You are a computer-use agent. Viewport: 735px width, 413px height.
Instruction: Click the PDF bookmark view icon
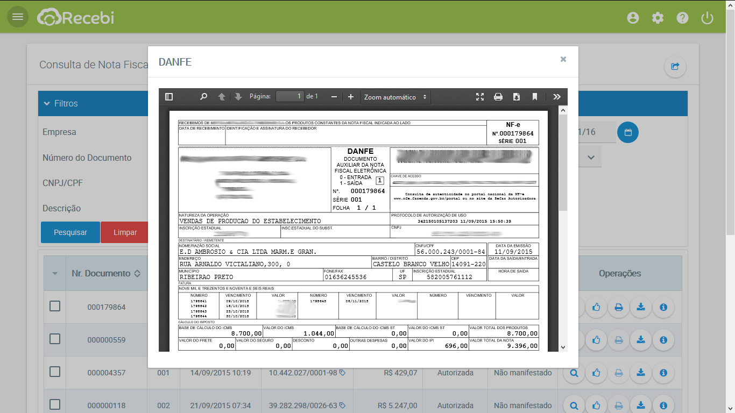coord(535,97)
